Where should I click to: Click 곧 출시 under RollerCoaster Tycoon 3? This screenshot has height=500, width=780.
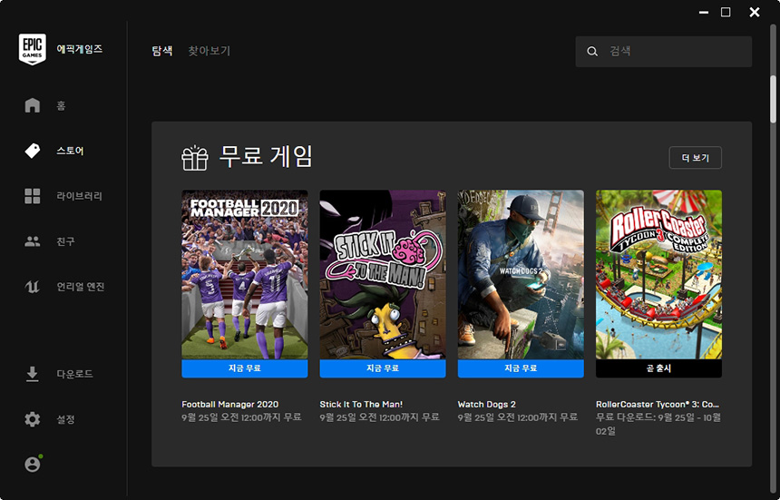[658, 368]
